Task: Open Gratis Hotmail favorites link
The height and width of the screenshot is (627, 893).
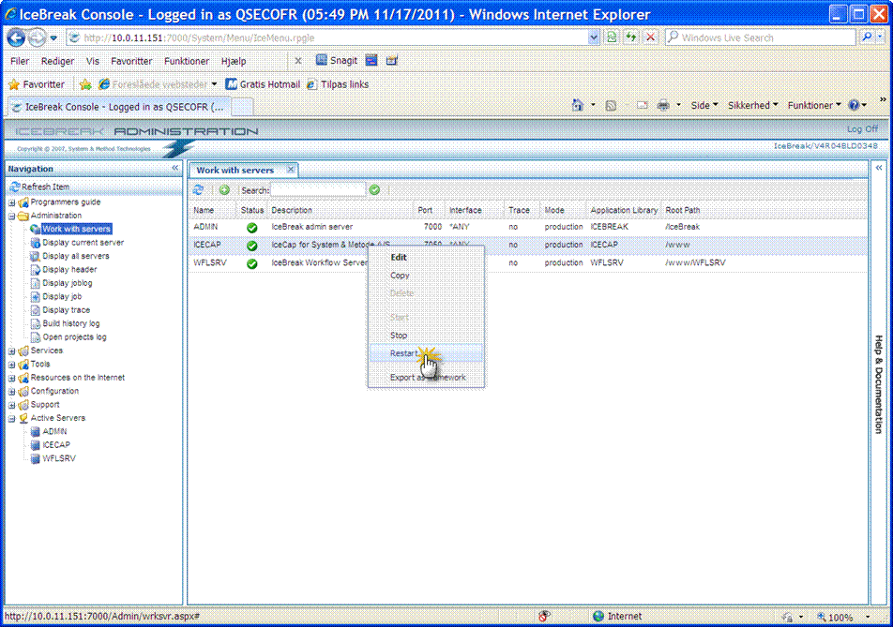Action: click(263, 84)
